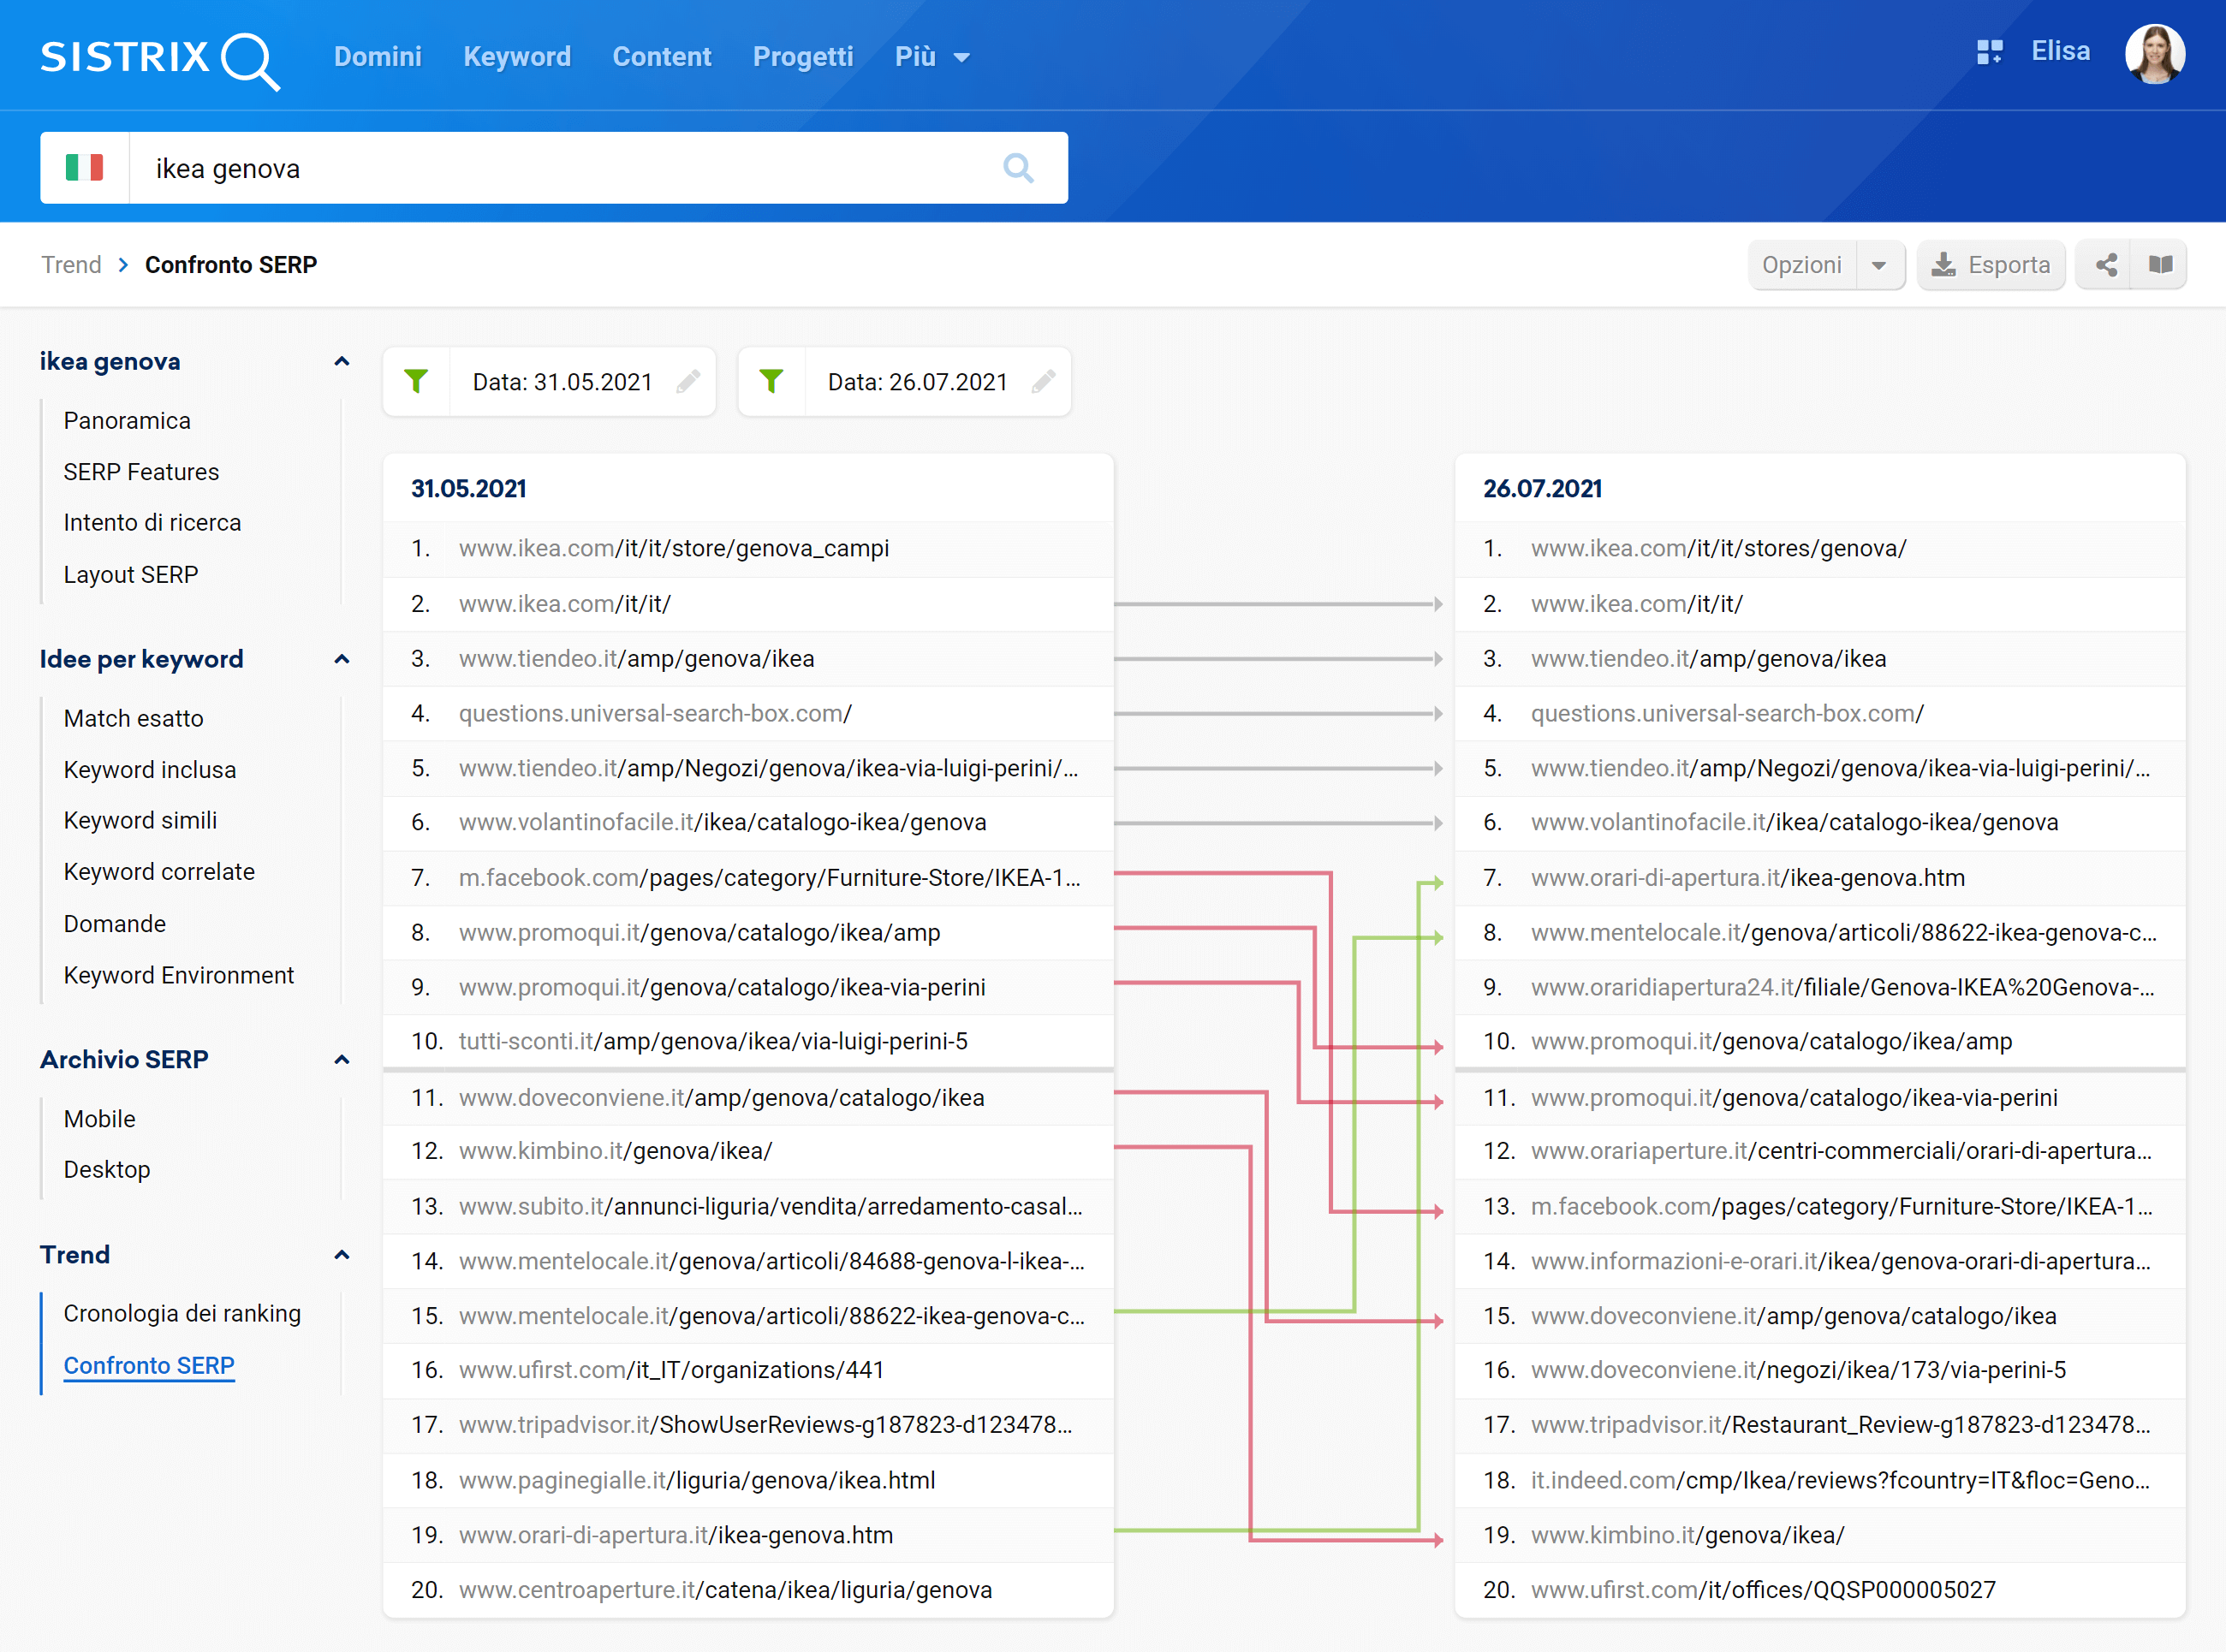Click www.orariaperture.it result at right position 12
Image resolution: width=2226 pixels, height=1652 pixels.
point(1840,1152)
